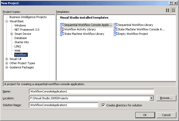Click into the project Name field
The width and height of the screenshot is (179, 121).
coord(91,91)
